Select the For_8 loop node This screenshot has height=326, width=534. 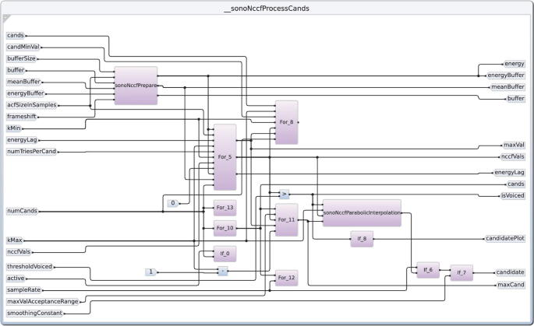pyautogui.click(x=286, y=122)
